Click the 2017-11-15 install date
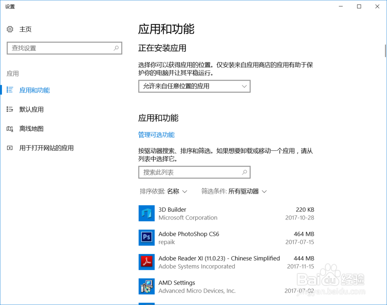The width and height of the screenshot is (387, 305). click(x=300, y=266)
